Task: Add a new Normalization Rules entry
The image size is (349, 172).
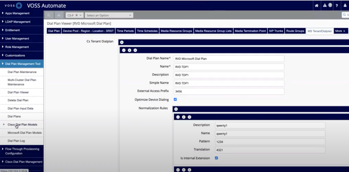Action: 176,109
